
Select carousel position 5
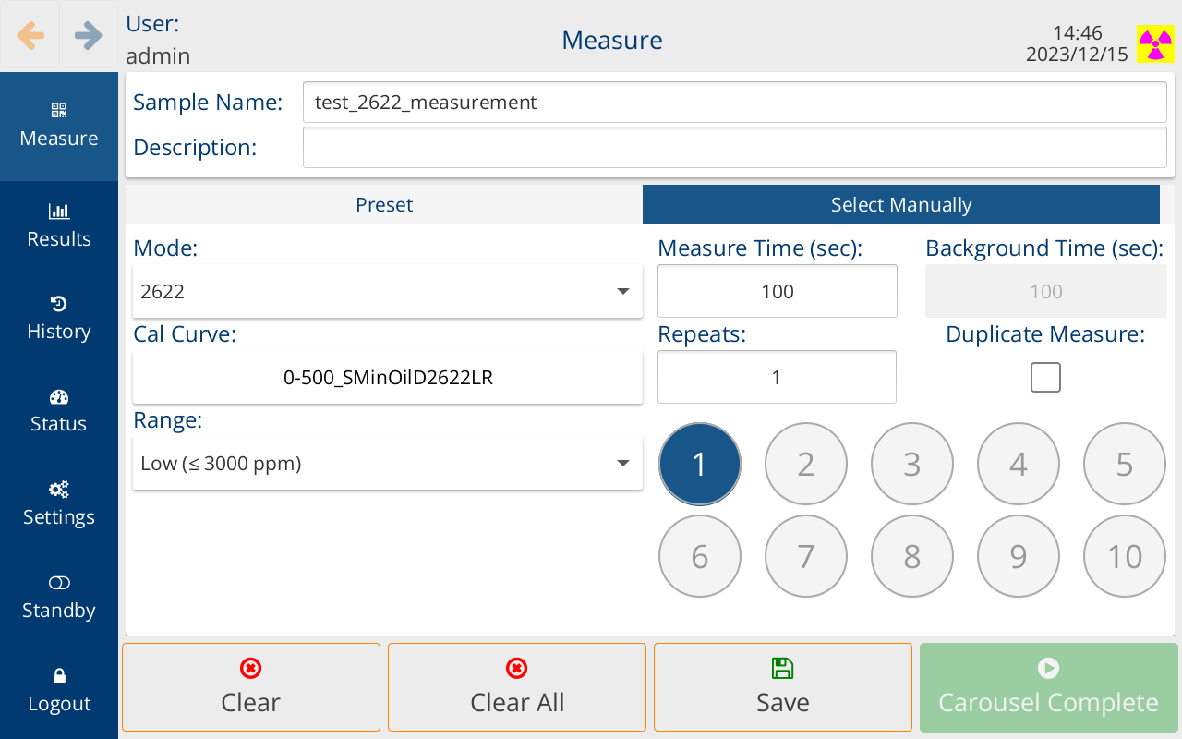[x=1125, y=464]
